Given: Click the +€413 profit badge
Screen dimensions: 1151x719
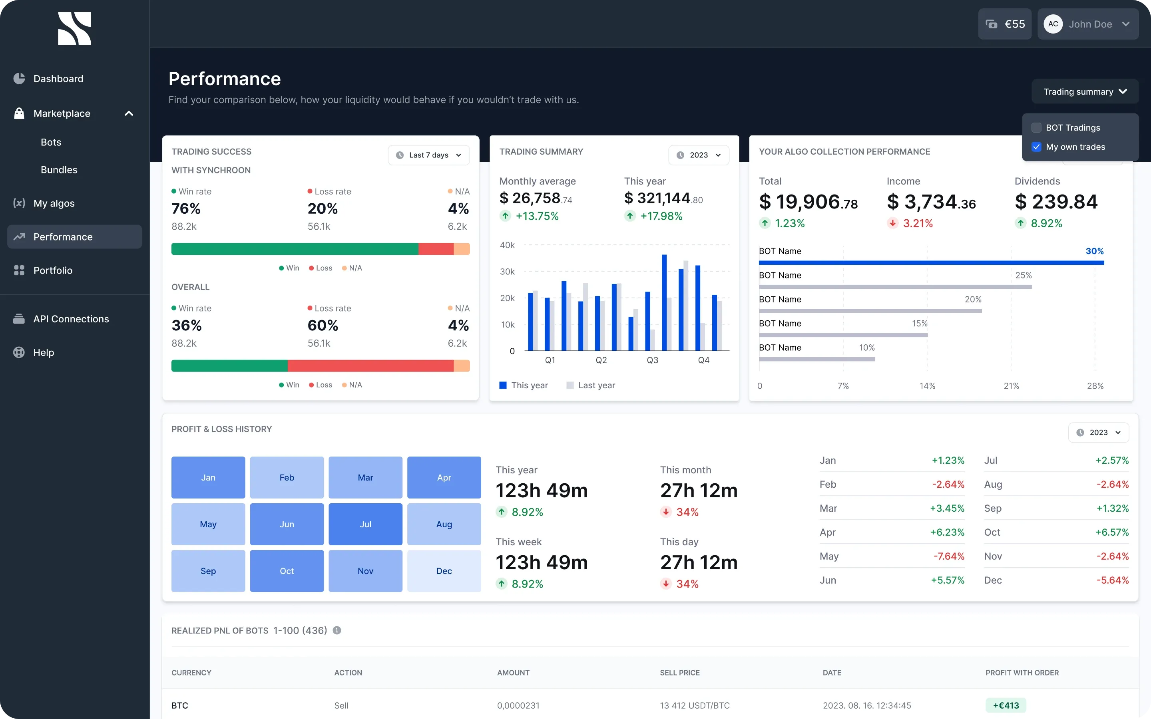Looking at the screenshot, I should (1006, 705).
